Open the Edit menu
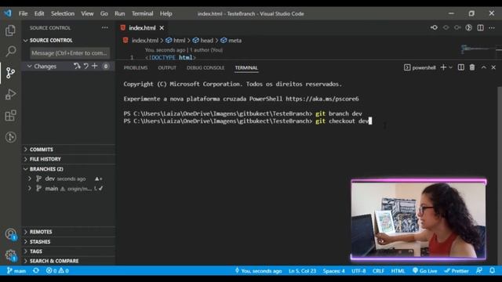 [39, 13]
